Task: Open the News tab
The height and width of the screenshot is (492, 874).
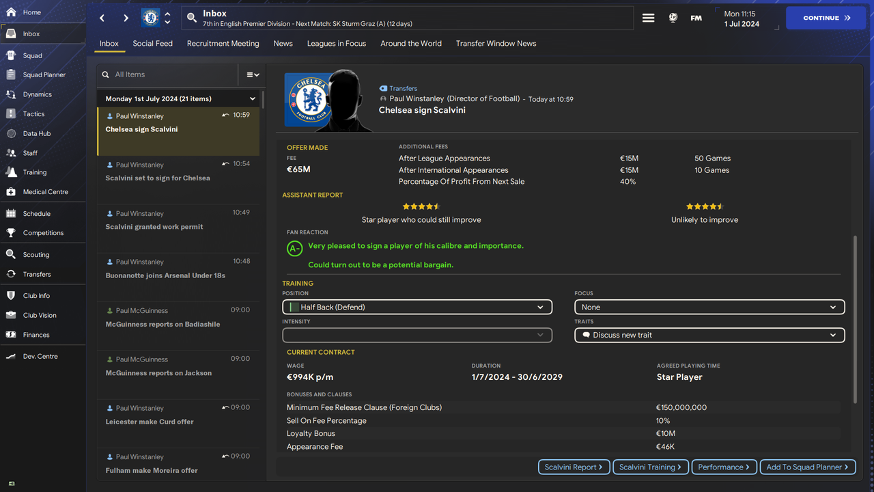Action: coord(283,43)
